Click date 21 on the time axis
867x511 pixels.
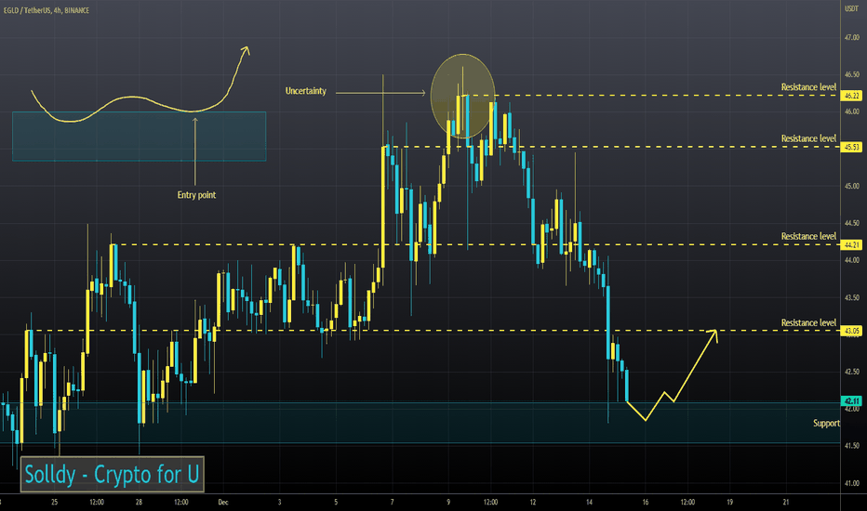pos(786,502)
